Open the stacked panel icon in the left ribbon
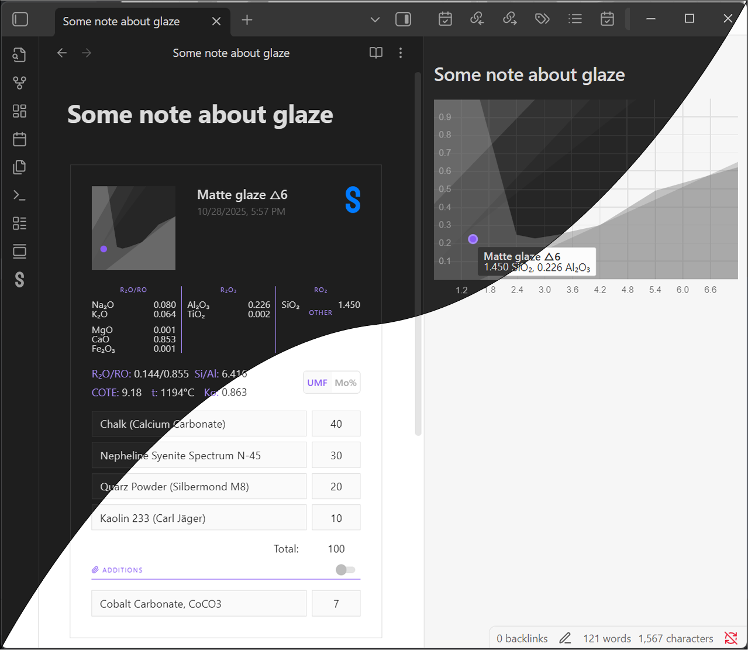The height and width of the screenshot is (650, 748). pos(19,252)
